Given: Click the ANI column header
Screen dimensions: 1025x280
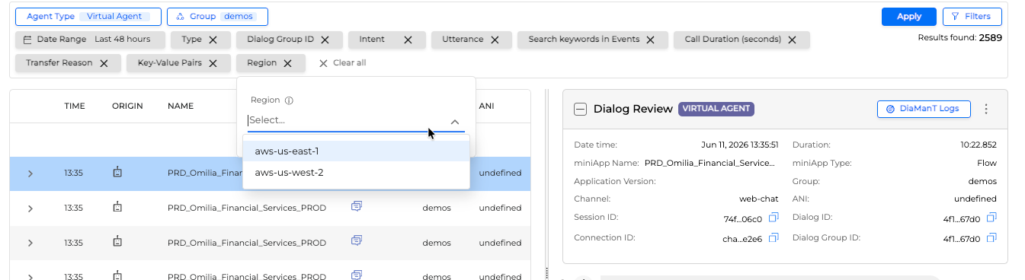Looking at the screenshot, I should coord(487,106).
